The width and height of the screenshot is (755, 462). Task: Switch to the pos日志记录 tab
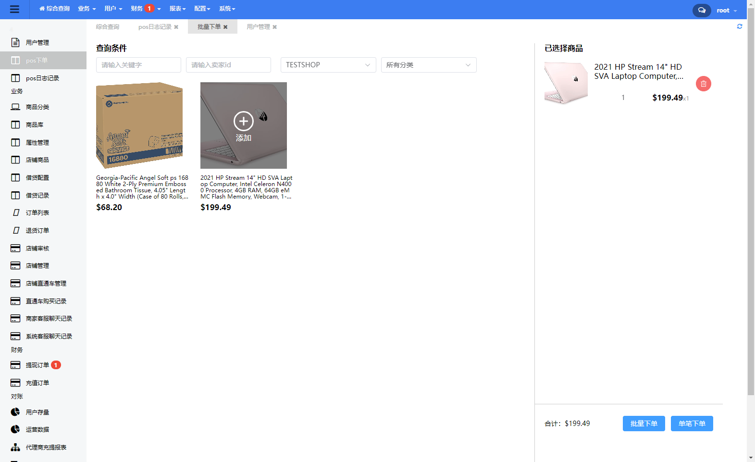coord(155,27)
